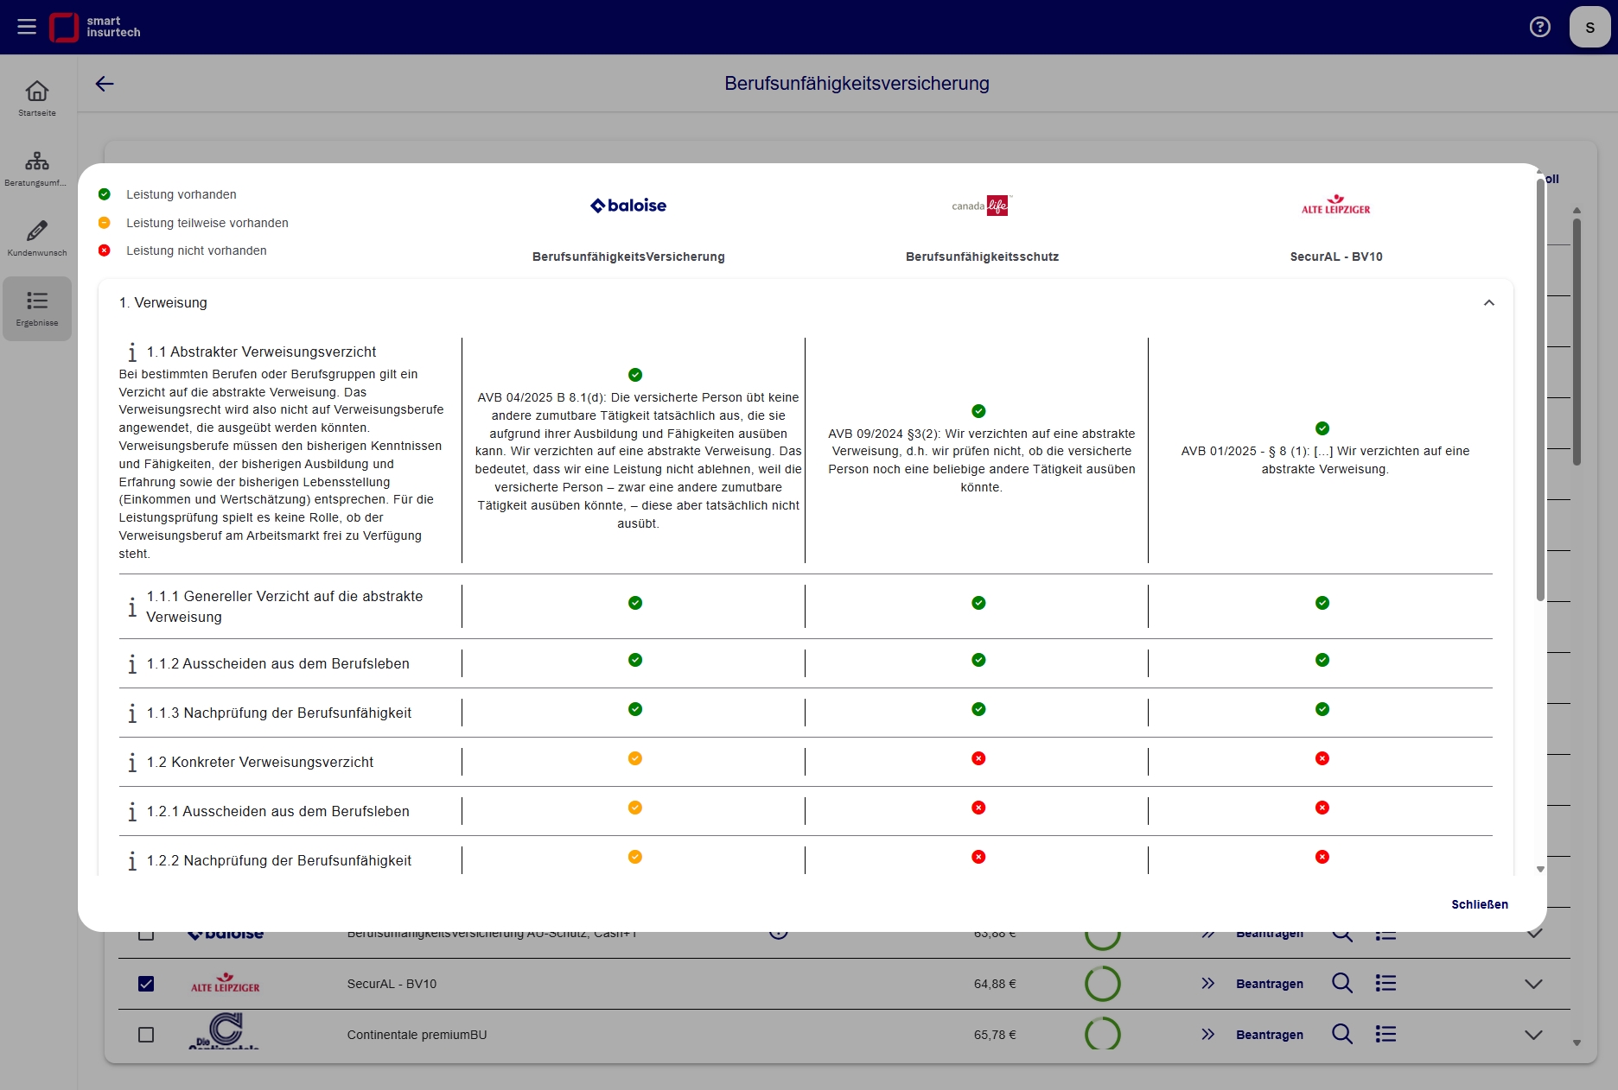Screen dimensions: 1618x1090
Task: Click the comparison dialog's vertical scrollbar
Action: point(1540,389)
